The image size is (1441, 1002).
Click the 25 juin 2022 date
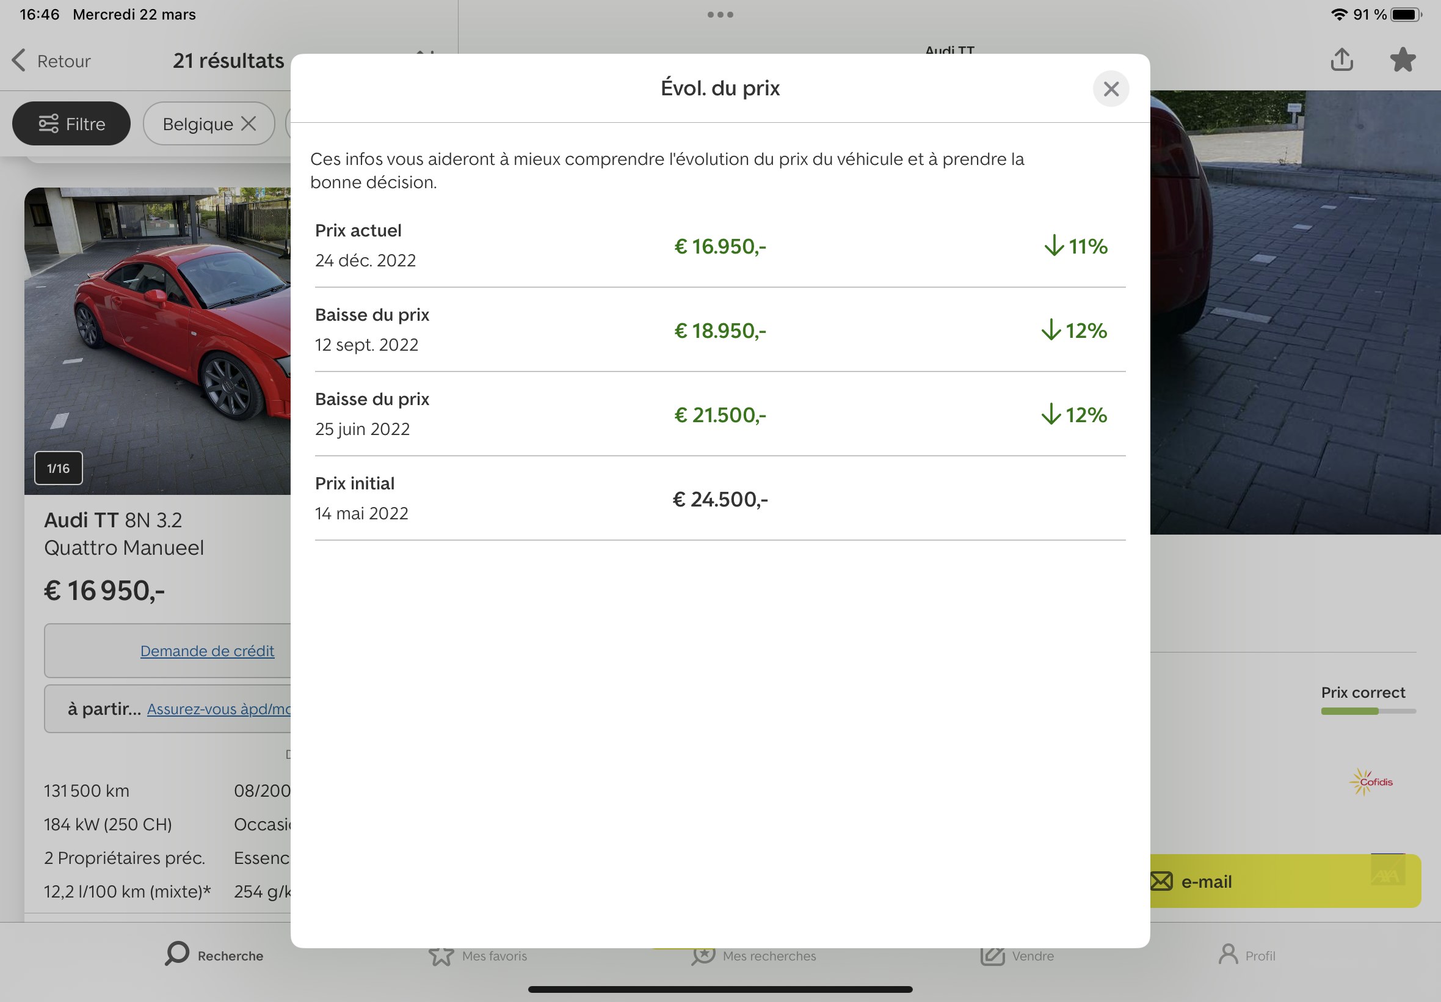pyautogui.click(x=363, y=429)
